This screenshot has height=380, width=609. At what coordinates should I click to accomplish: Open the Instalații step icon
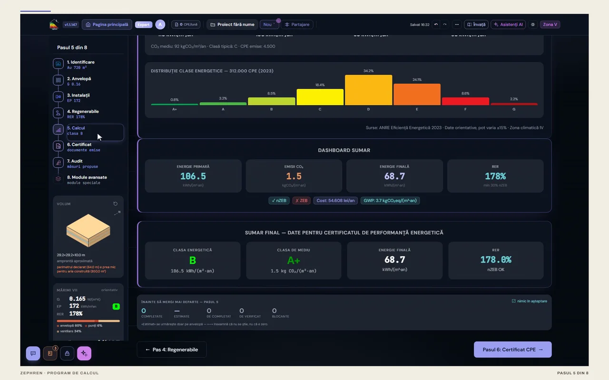pyautogui.click(x=58, y=96)
